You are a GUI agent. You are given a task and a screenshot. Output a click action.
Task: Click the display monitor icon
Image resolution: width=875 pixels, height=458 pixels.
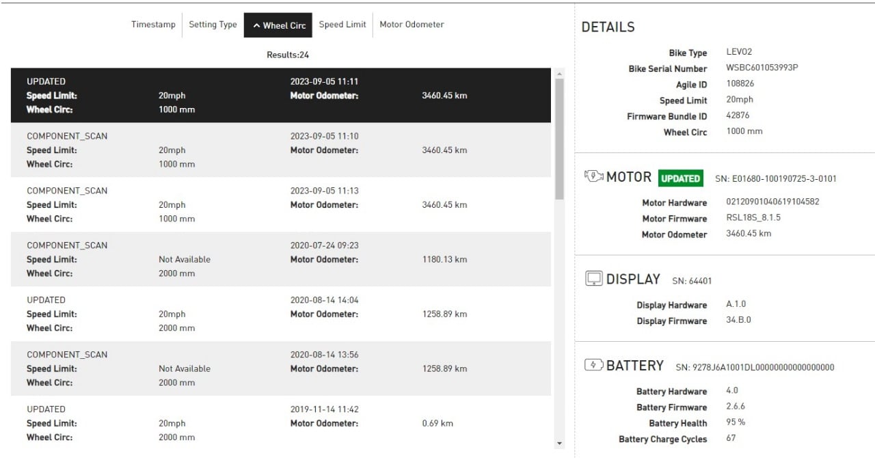[x=594, y=279]
